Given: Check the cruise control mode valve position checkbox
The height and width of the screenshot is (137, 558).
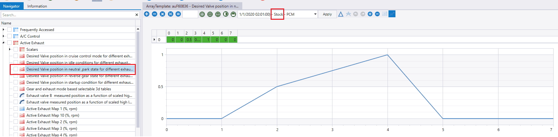Looking at the screenshot, I should [16, 56].
